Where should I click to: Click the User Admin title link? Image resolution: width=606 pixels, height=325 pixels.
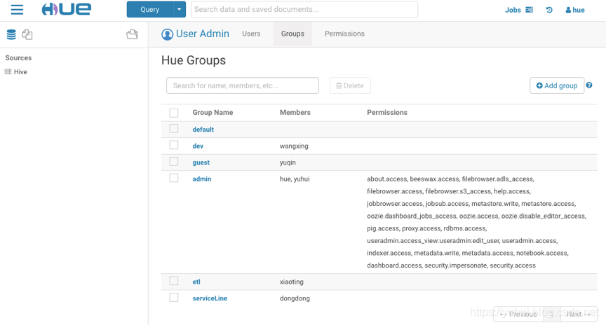coord(203,34)
